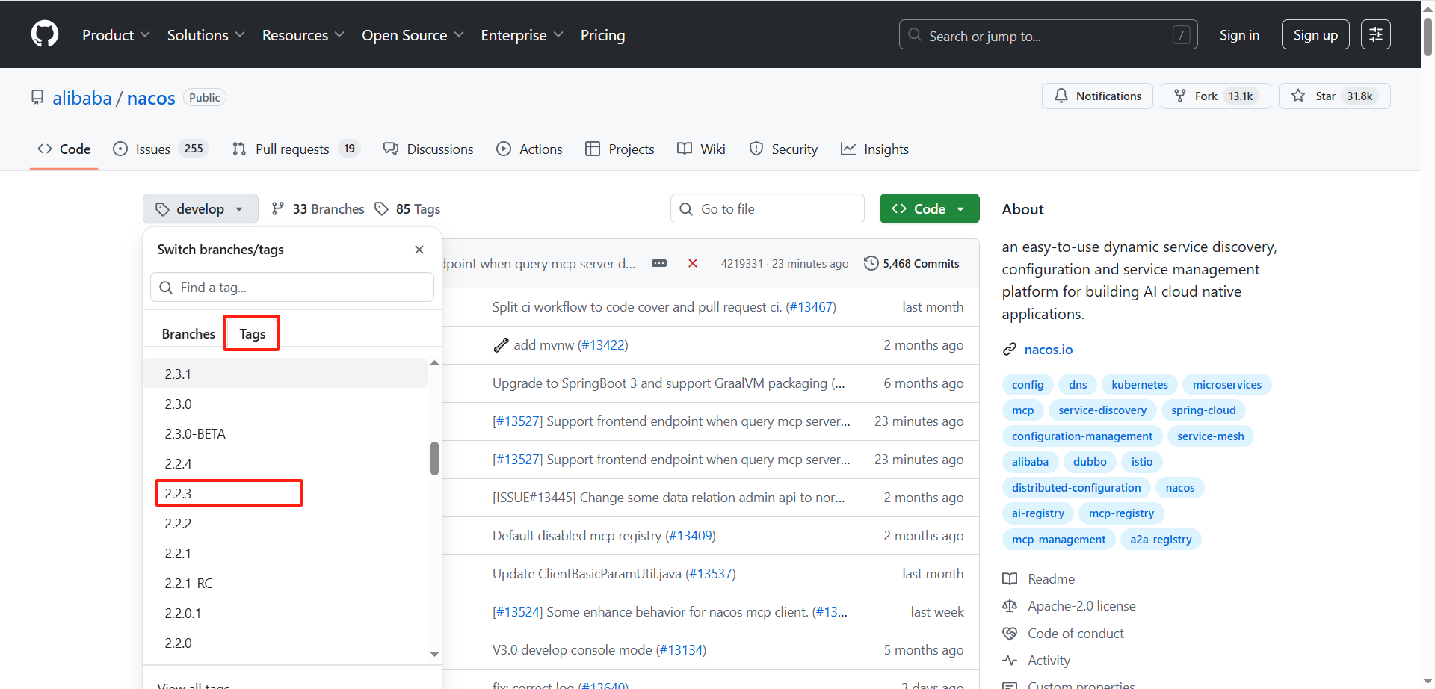This screenshot has height=689, width=1435.
Task: Open the green Code dropdown button
Action: (x=929, y=208)
